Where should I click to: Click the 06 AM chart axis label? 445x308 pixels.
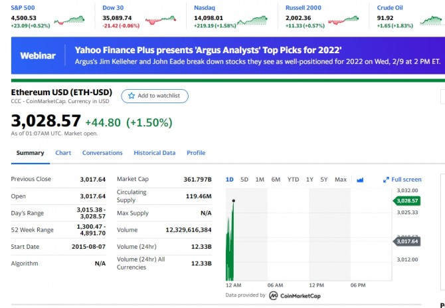[x=275, y=285]
